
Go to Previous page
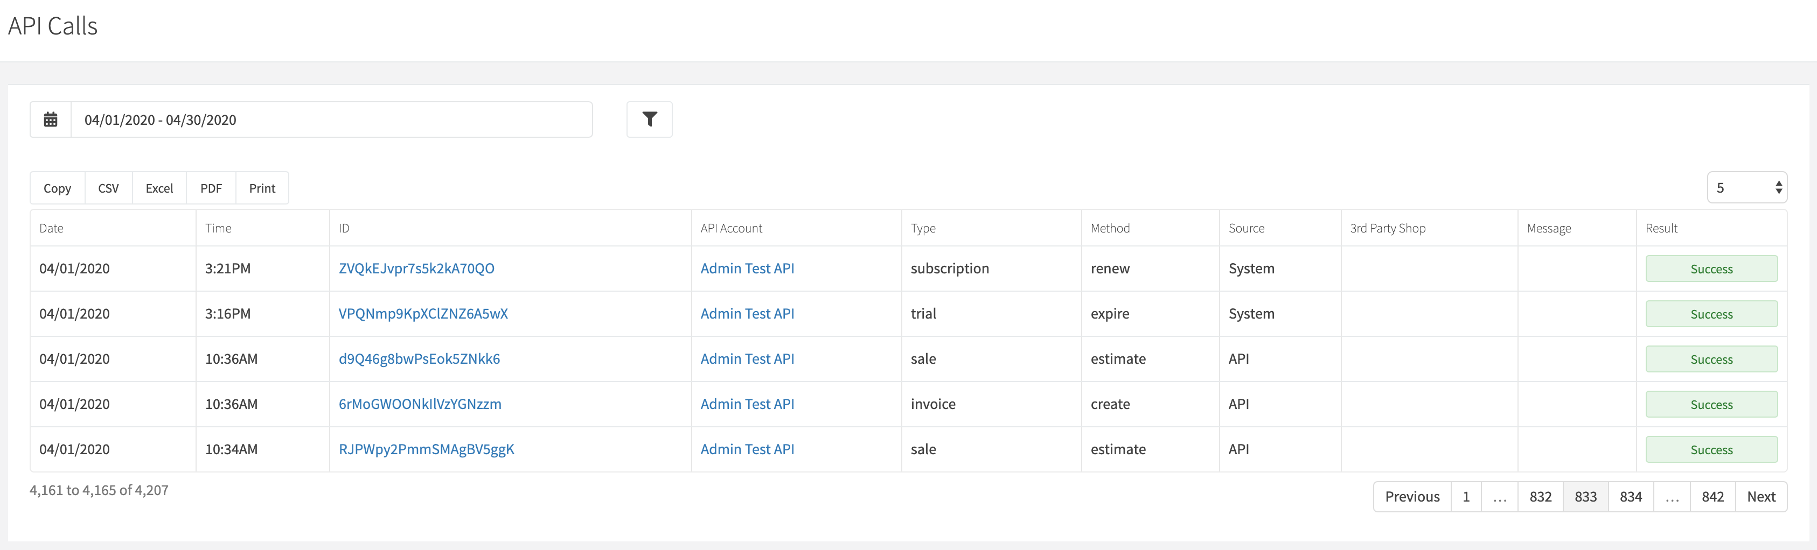pyautogui.click(x=1412, y=497)
